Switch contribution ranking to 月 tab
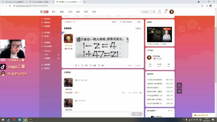 (171, 111)
